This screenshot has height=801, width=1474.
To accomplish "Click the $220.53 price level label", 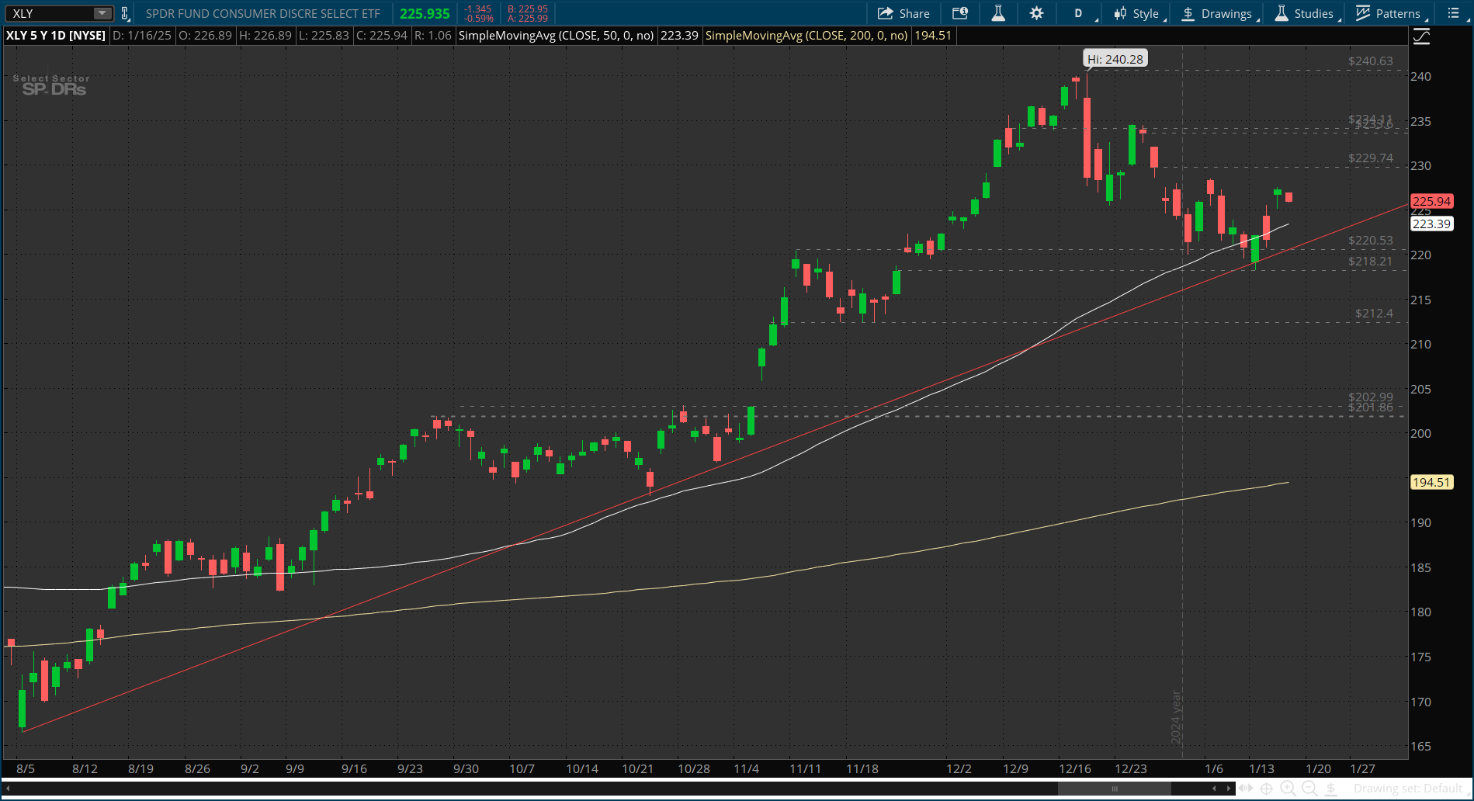I will pos(1371,240).
